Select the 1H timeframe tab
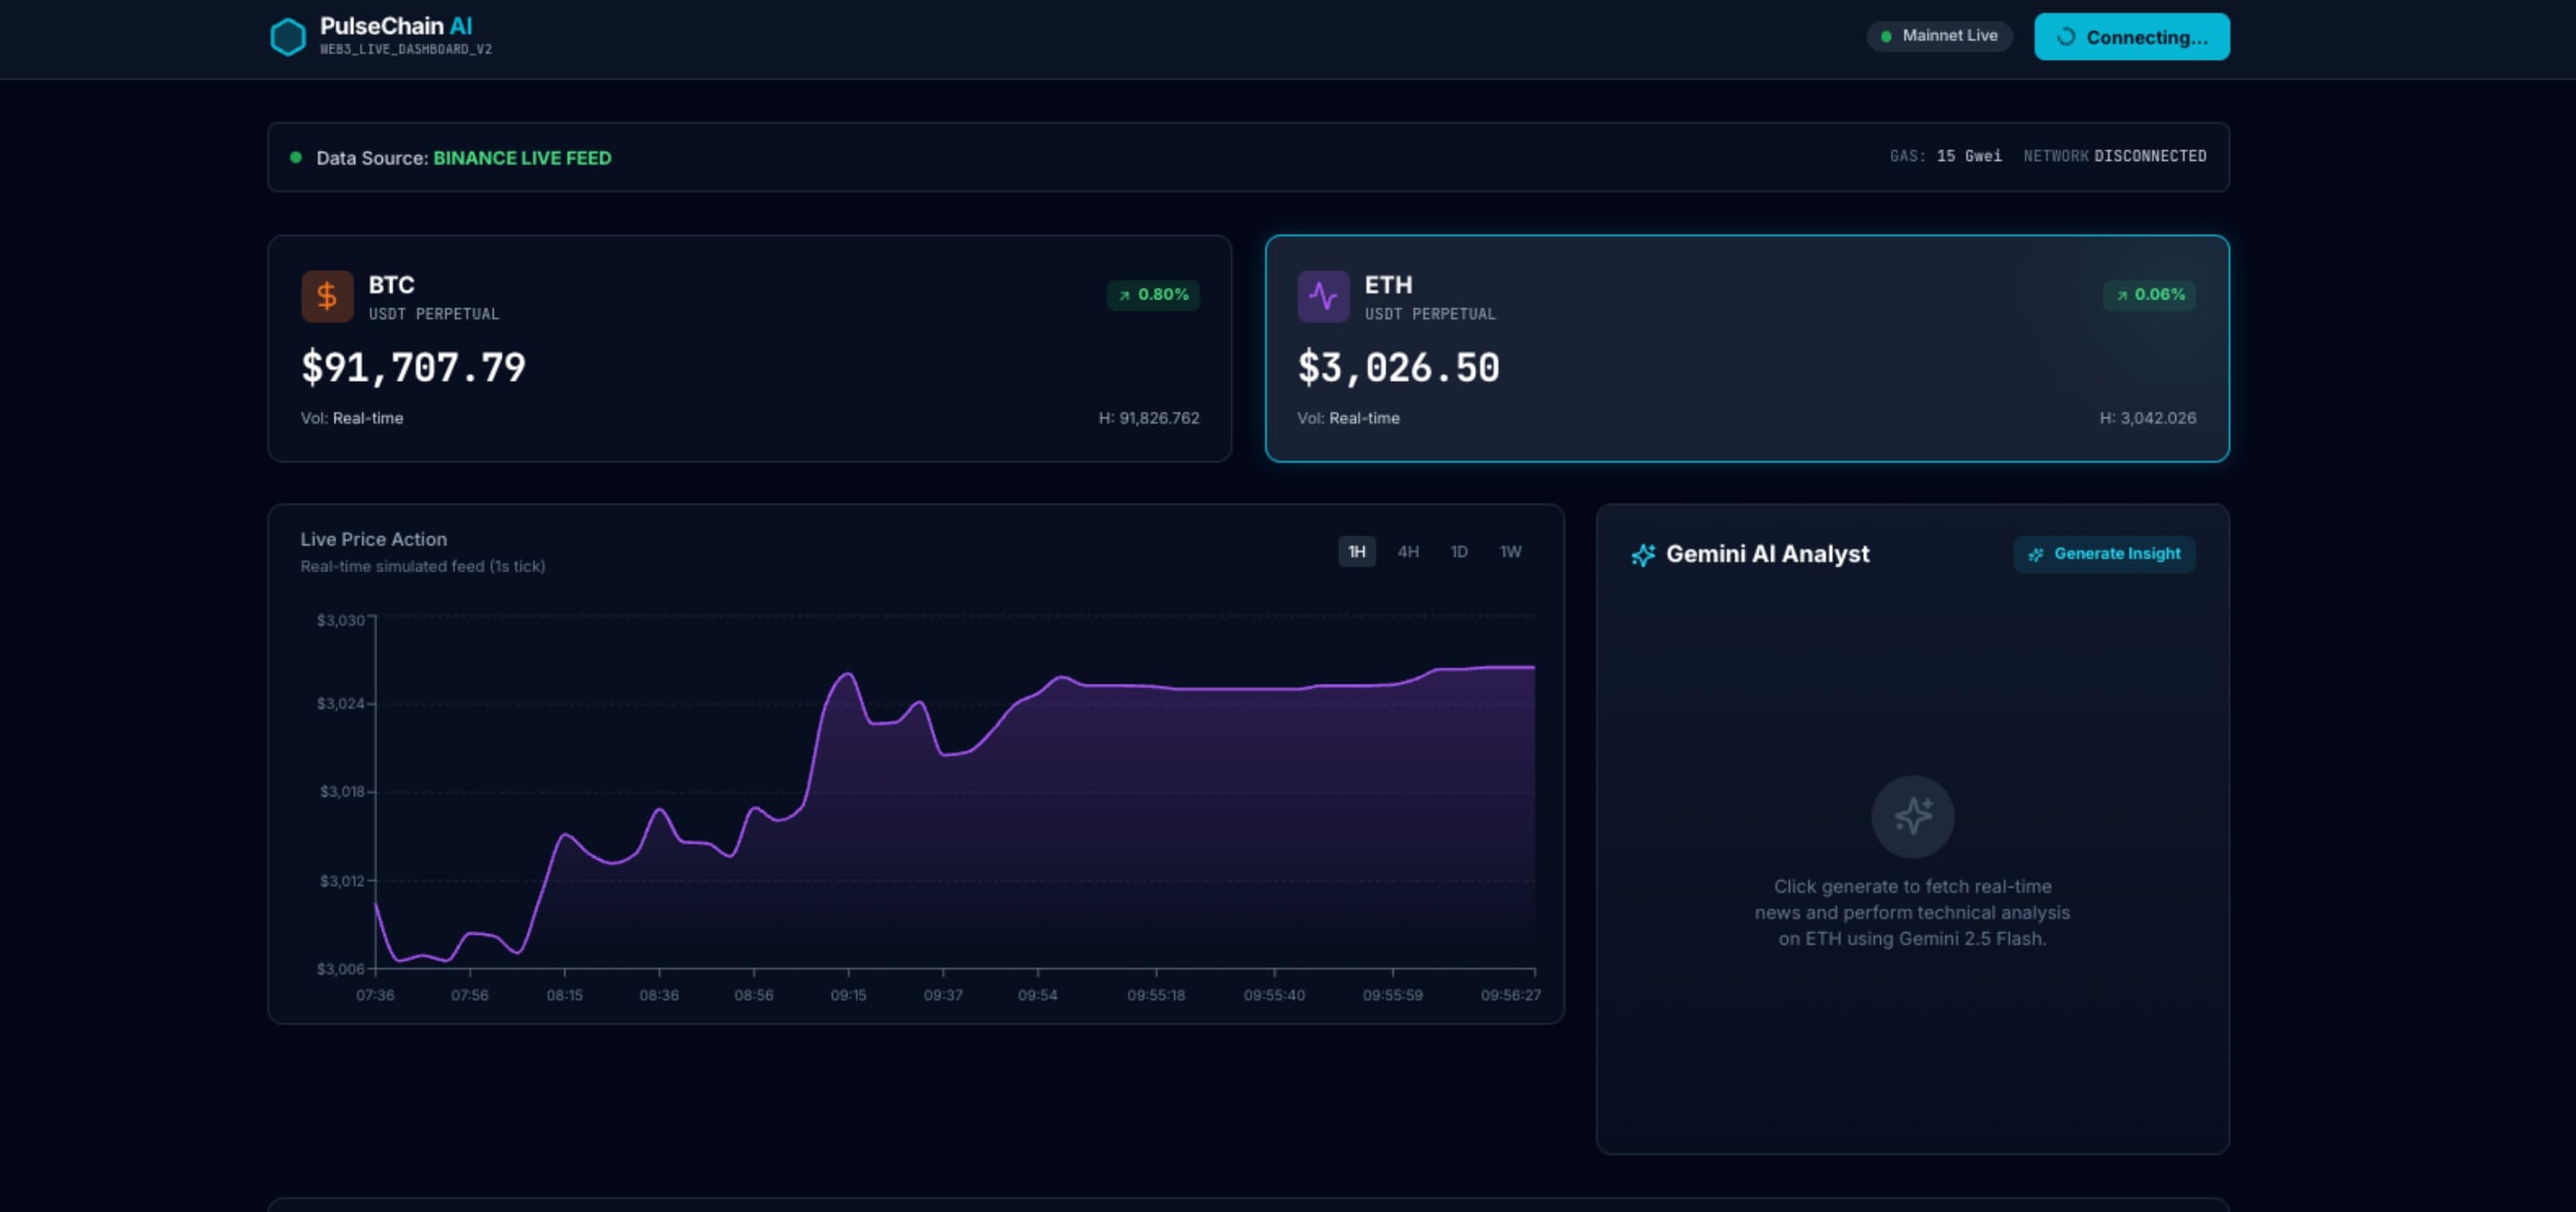 tap(1356, 551)
